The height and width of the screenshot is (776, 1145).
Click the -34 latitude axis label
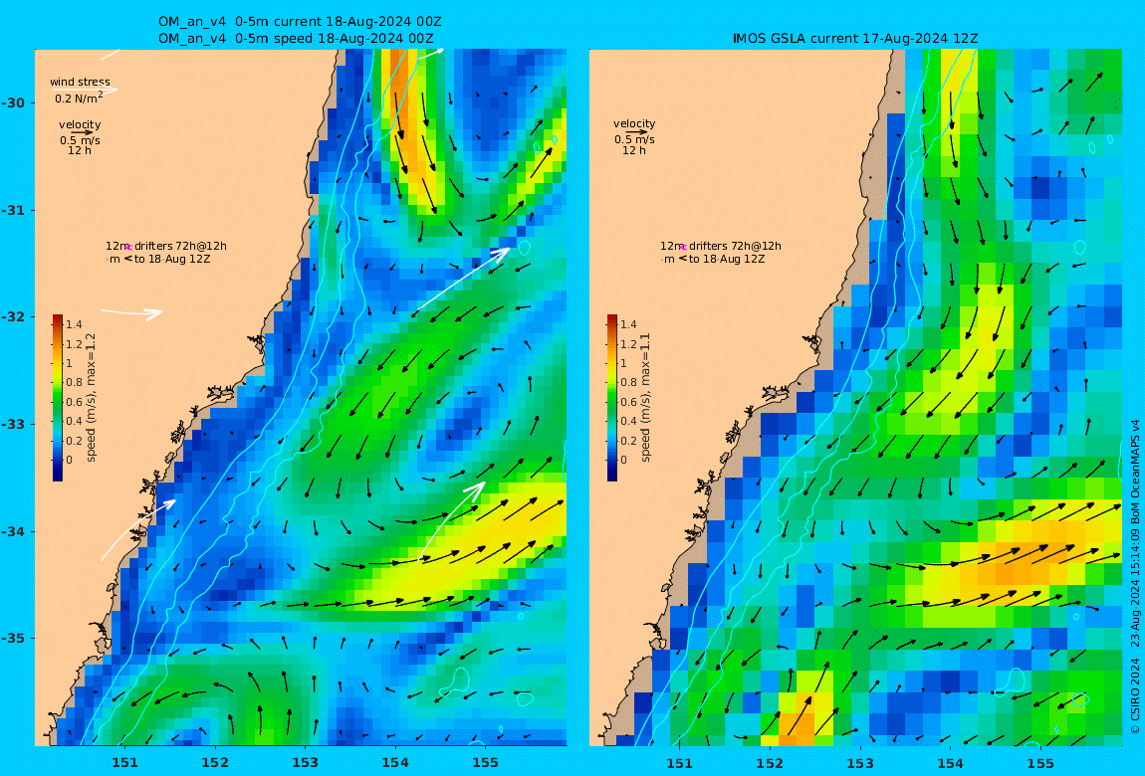[12, 531]
